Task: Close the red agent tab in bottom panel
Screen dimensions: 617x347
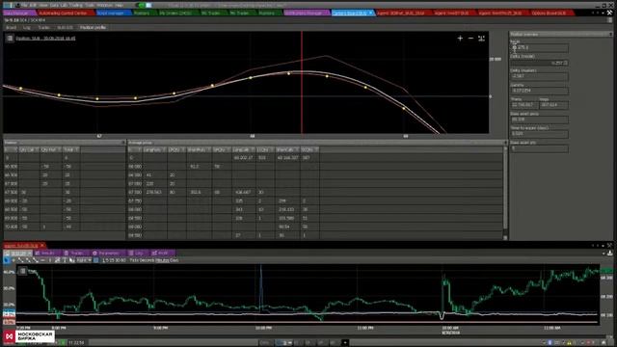Action: [42, 246]
